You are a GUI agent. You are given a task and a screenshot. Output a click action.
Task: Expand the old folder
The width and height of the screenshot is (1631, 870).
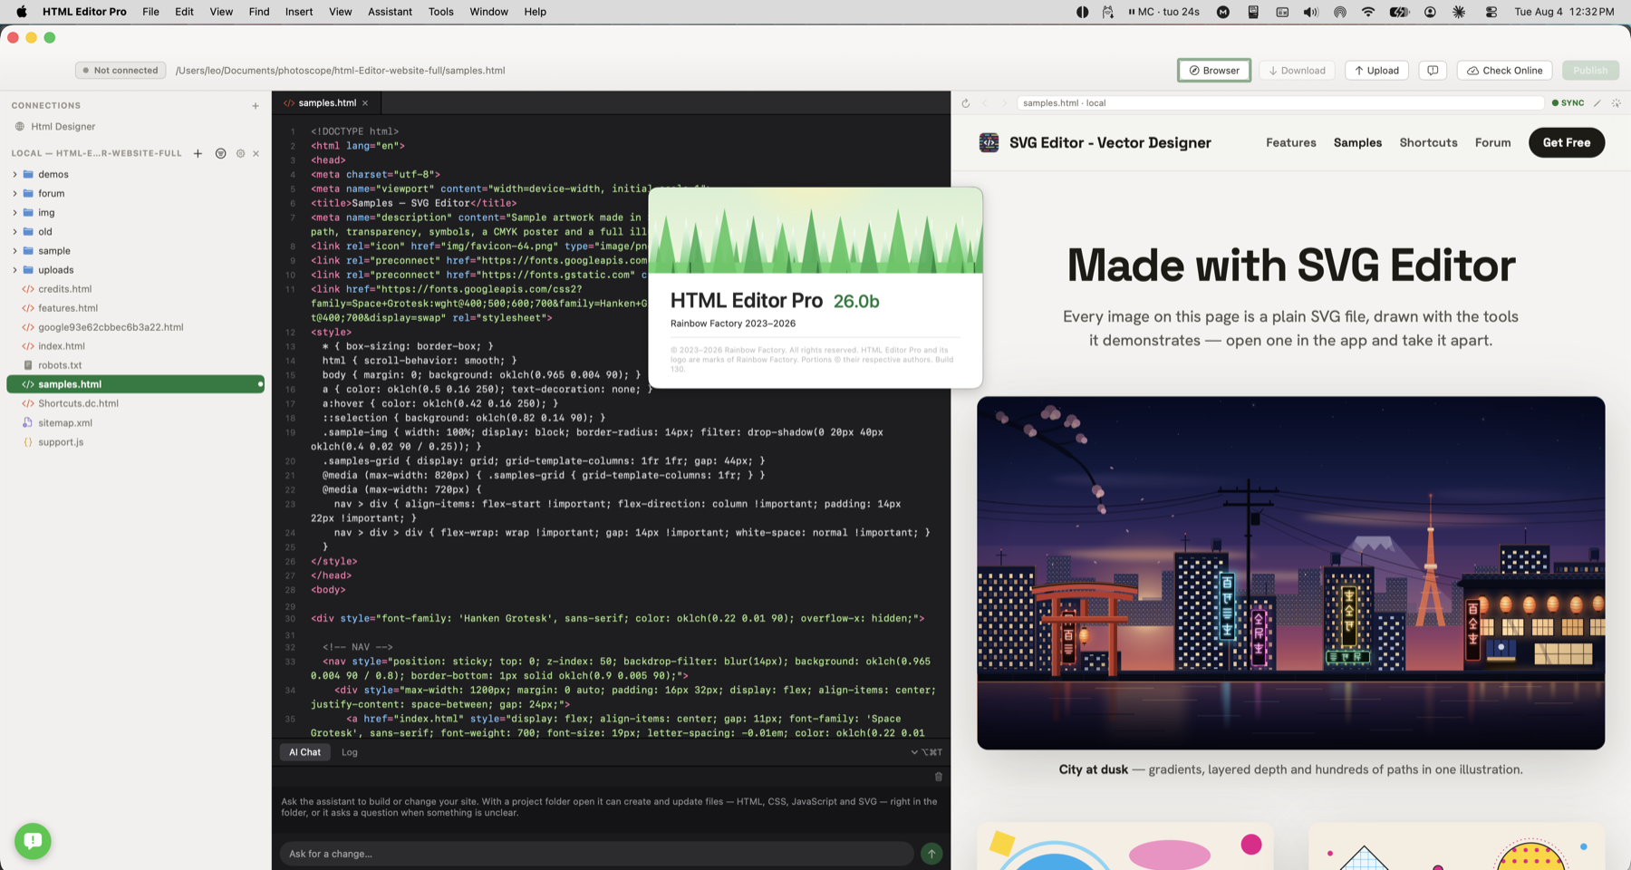[14, 232]
